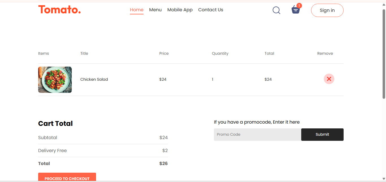This screenshot has height=182, width=386.
Task: Click the search magnifier icon
Action: point(276,10)
